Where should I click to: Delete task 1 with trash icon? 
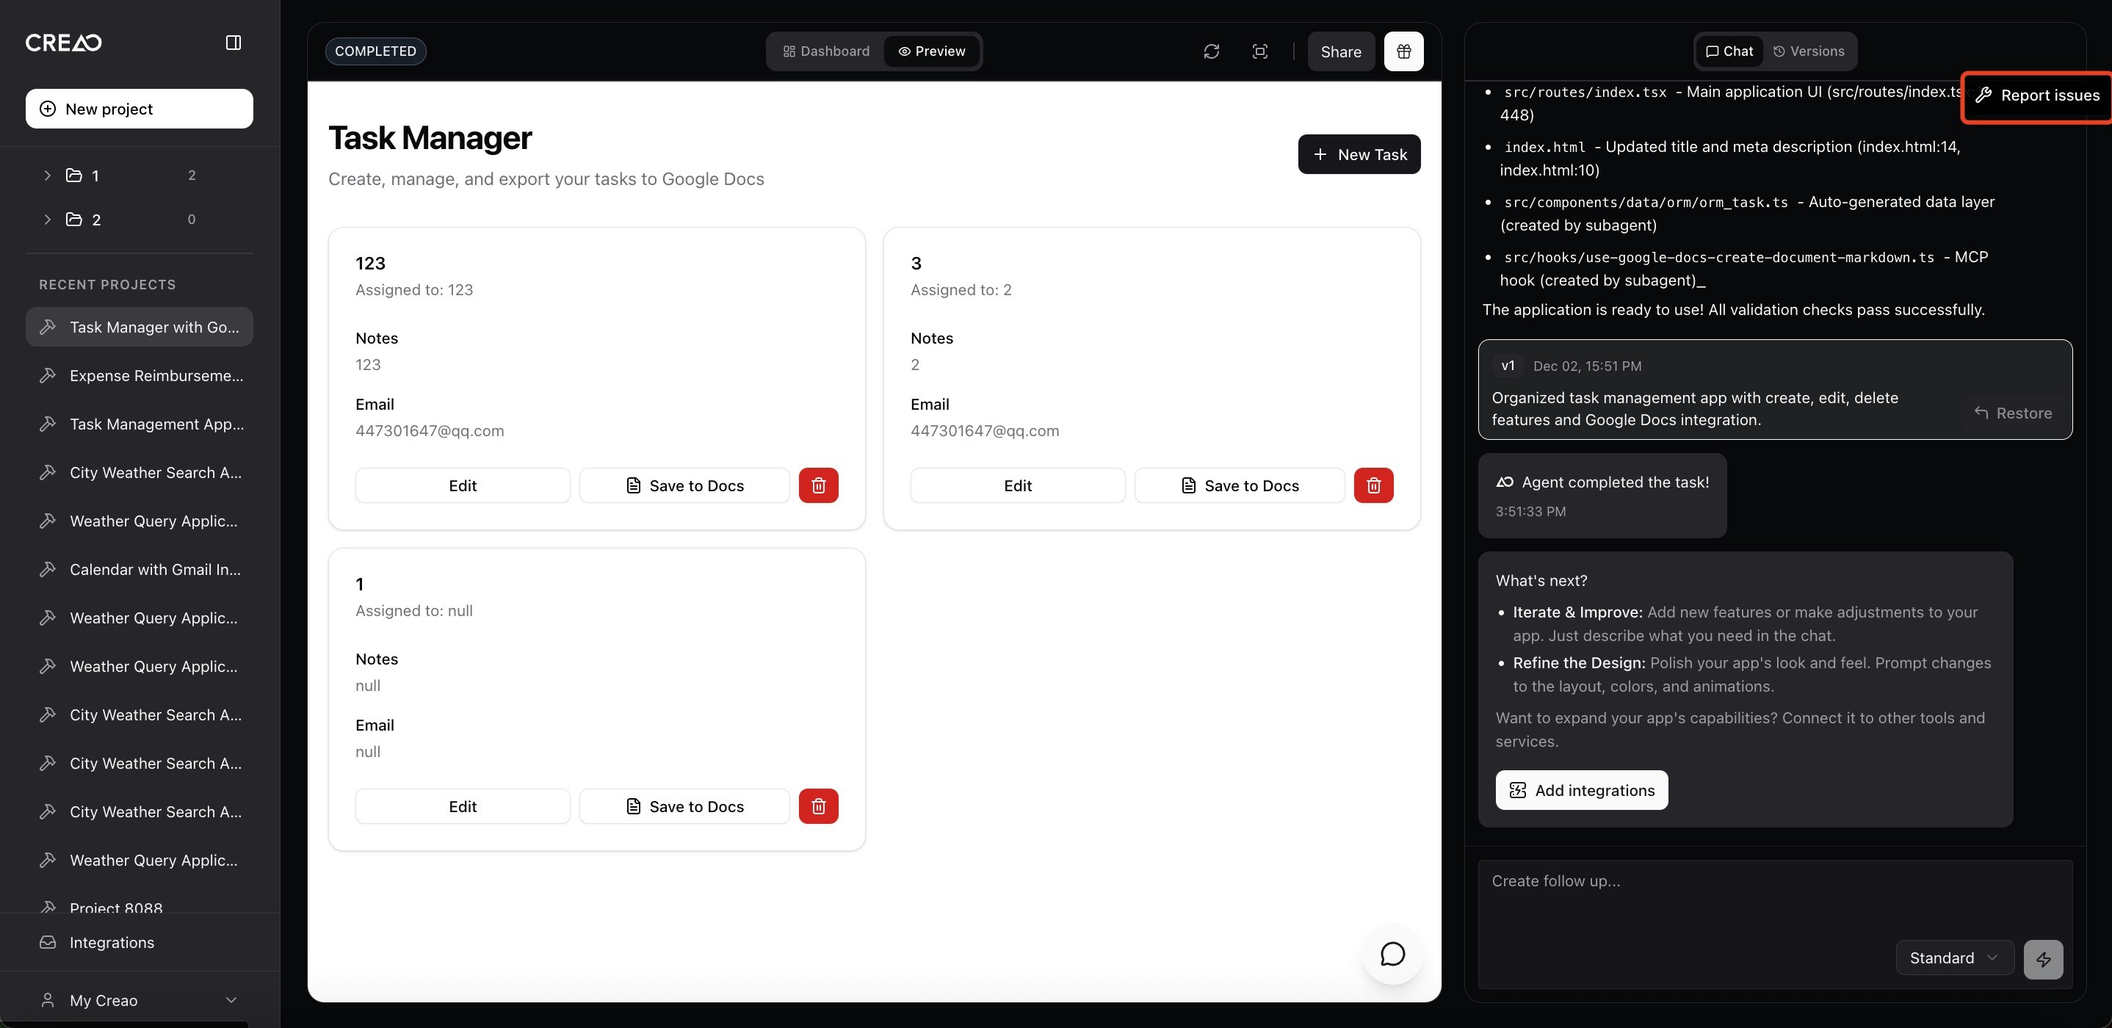click(818, 807)
